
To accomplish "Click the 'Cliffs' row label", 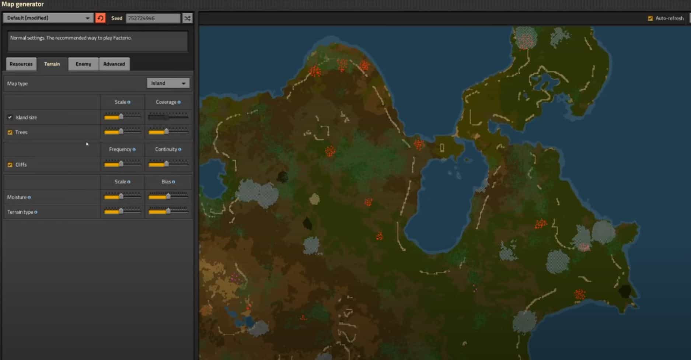I will pos(21,165).
